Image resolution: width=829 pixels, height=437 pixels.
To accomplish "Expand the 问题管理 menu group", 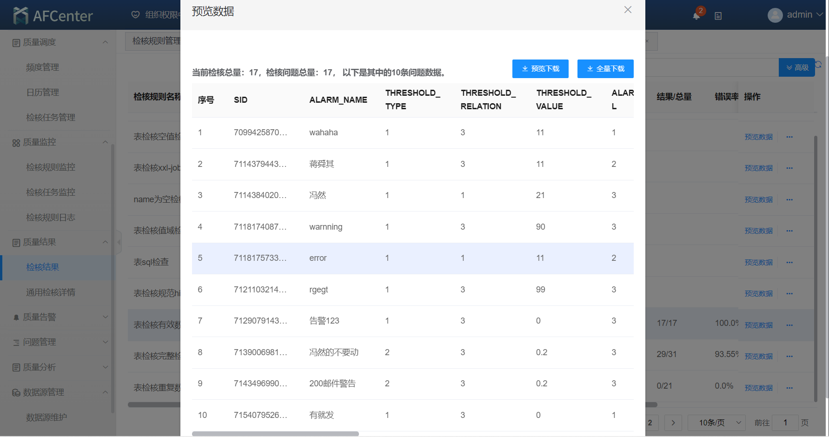I will click(x=105, y=342).
